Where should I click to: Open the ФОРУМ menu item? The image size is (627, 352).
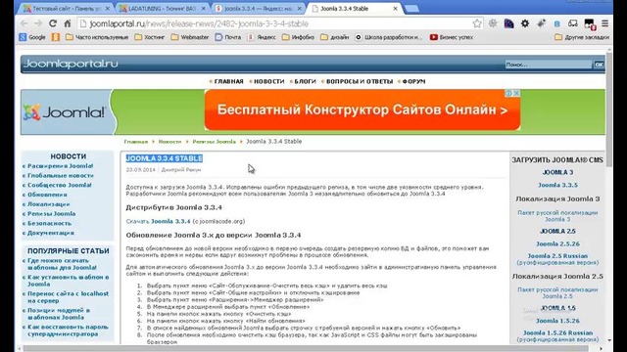[413, 81]
